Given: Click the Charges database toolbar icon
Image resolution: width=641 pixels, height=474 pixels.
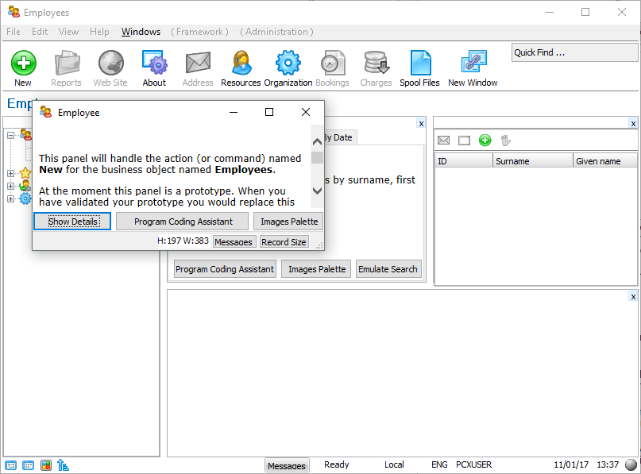Looking at the screenshot, I should click(376, 63).
